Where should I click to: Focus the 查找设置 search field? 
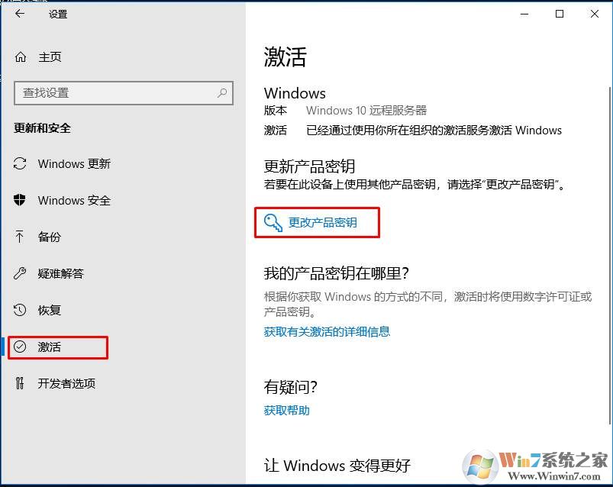coord(124,93)
